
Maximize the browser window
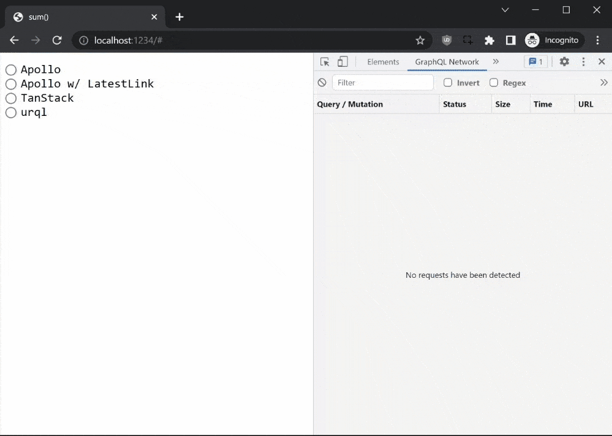coord(566,10)
